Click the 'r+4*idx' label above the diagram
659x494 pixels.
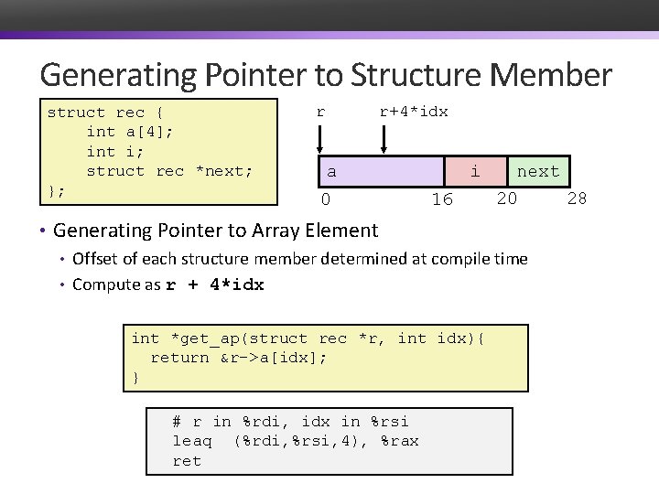pyautogui.click(x=414, y=112)
